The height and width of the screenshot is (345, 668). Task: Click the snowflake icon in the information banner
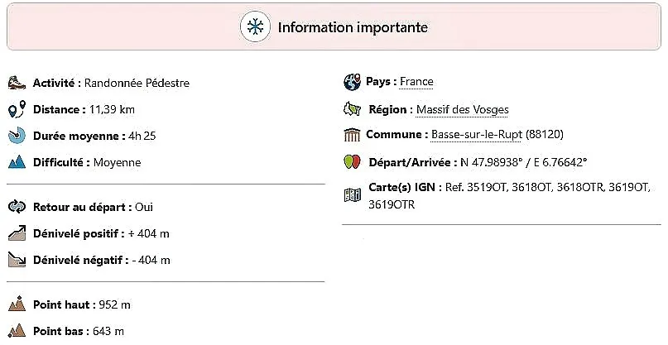(x=256, y=27)
